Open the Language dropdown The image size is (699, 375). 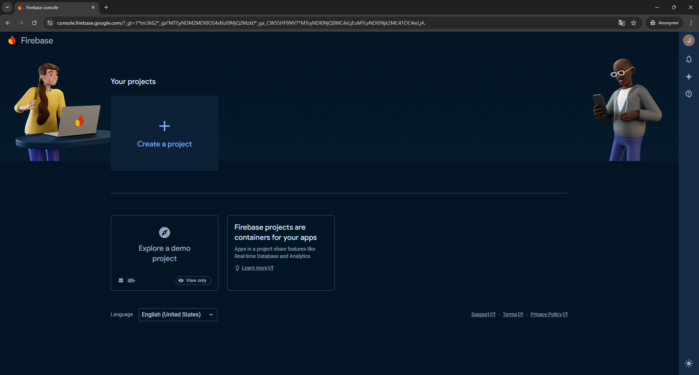pos(178,315)
